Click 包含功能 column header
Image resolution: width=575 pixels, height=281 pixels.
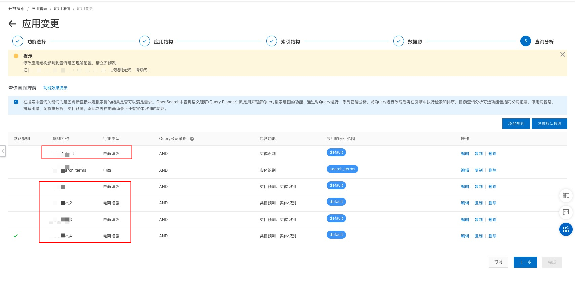pyautogui.click(x=268, y=139)
